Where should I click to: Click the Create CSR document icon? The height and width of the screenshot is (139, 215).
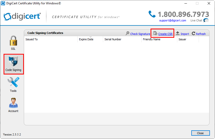coord(155,34)
